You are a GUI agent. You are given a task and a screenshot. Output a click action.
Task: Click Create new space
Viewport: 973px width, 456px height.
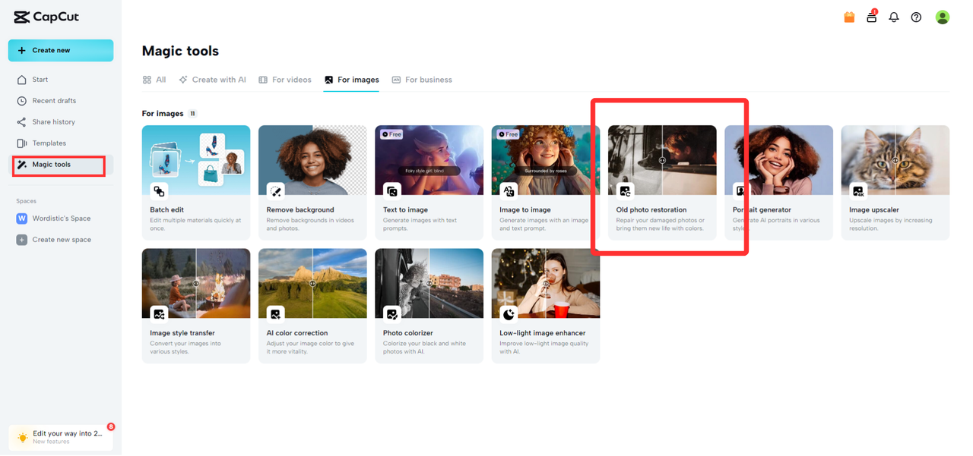pos(61,240)
